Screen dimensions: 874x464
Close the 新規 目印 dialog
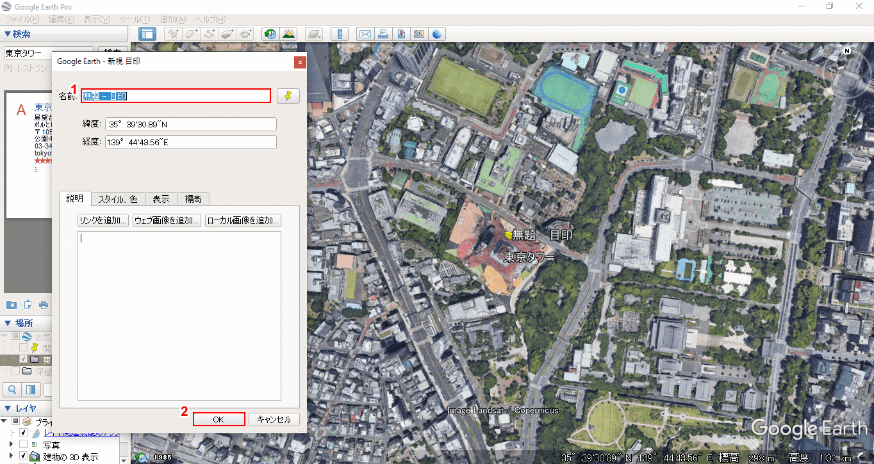[x=299, y=62]
